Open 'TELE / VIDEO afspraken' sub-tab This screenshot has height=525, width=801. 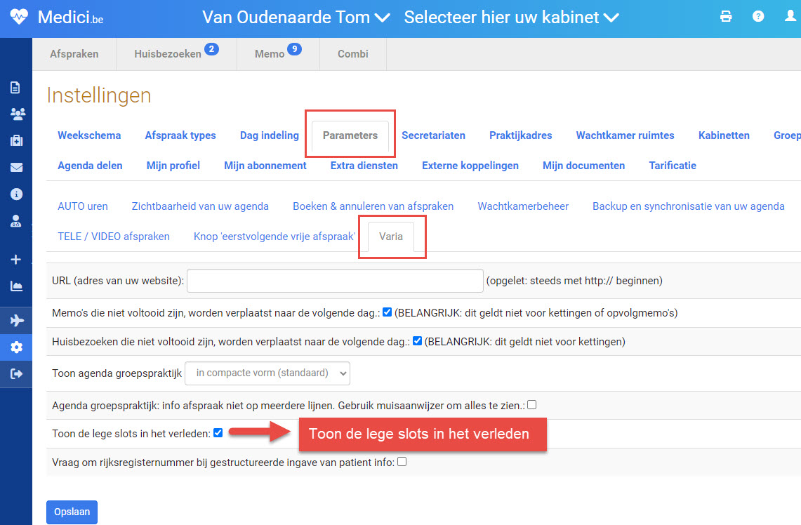click(114, 237)
